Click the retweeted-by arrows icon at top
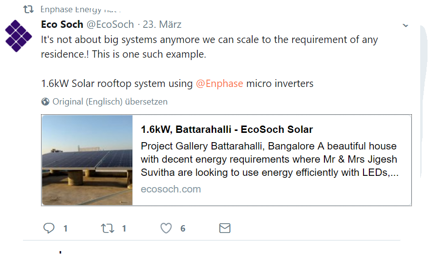428x254 pixels. pos(28,9)
